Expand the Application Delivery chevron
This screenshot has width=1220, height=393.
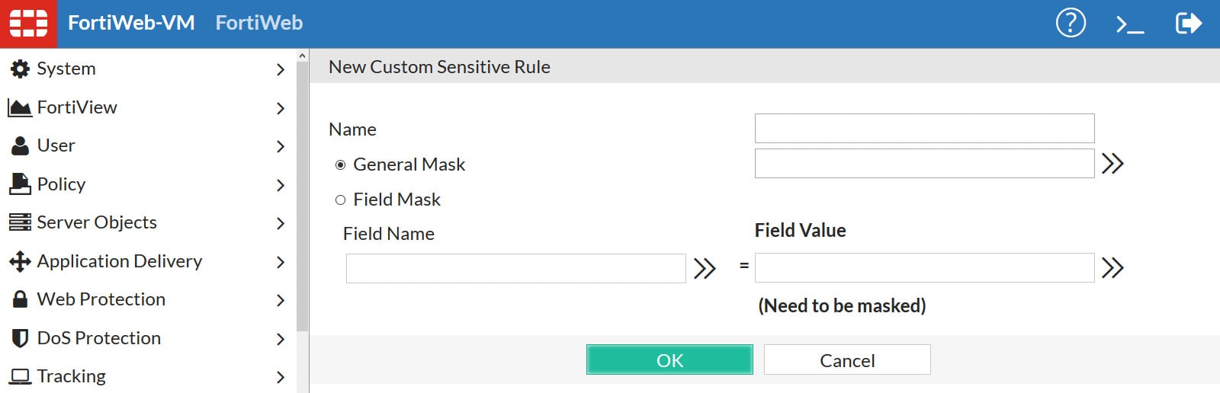[x=280, y=262]
